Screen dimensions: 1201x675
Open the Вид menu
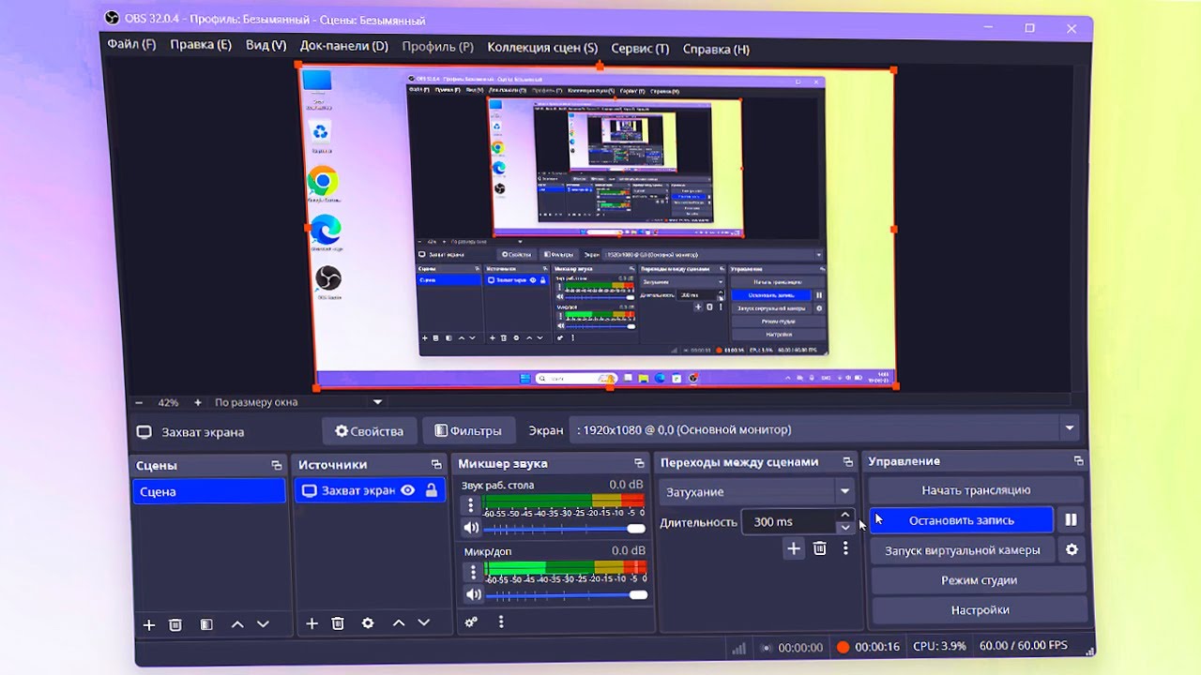pos(266,45)
